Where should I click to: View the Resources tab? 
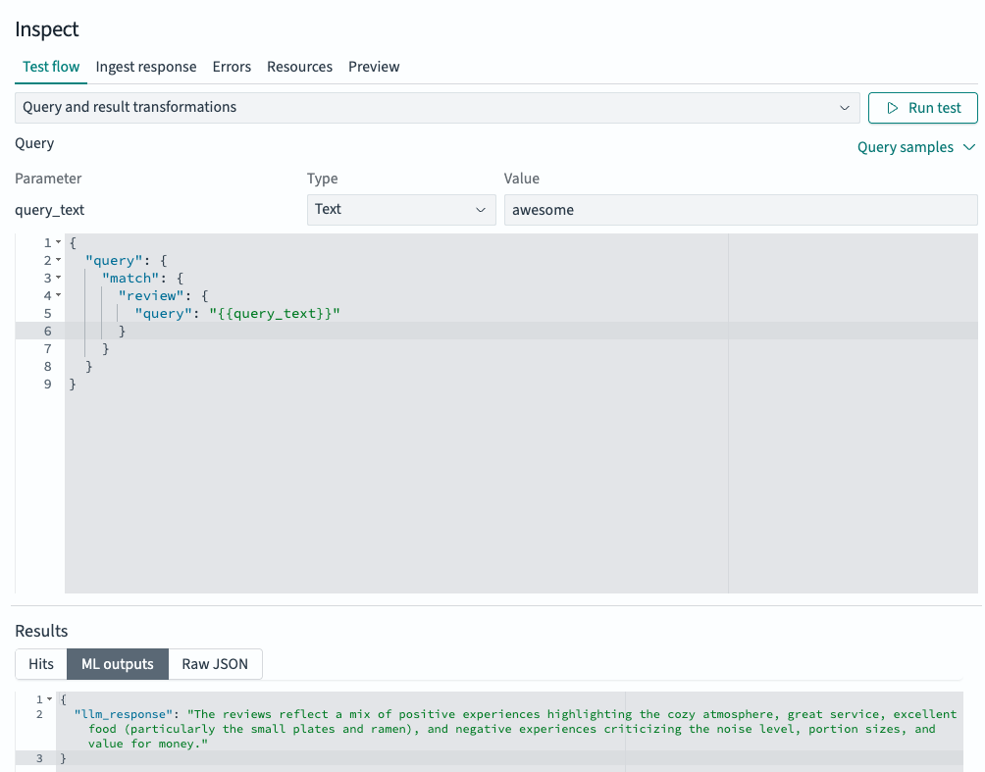[x=299, y=67]
